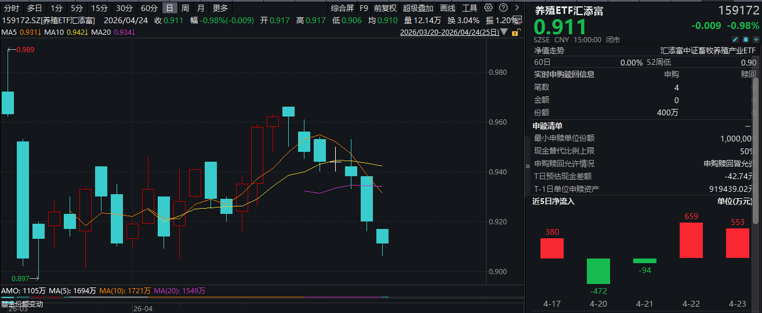Image resolution: width=762 pixels, height=313 pixels.
Task: Open the 画线 drawing tool
Action: (448, 8)
